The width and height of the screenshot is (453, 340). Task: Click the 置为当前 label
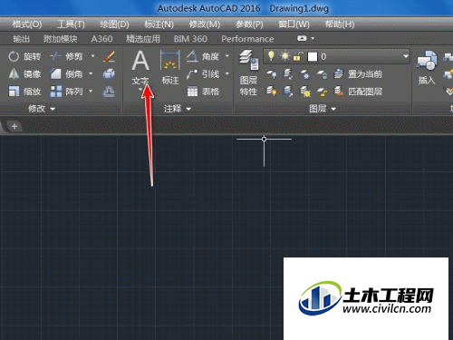(x=365, y=74)
